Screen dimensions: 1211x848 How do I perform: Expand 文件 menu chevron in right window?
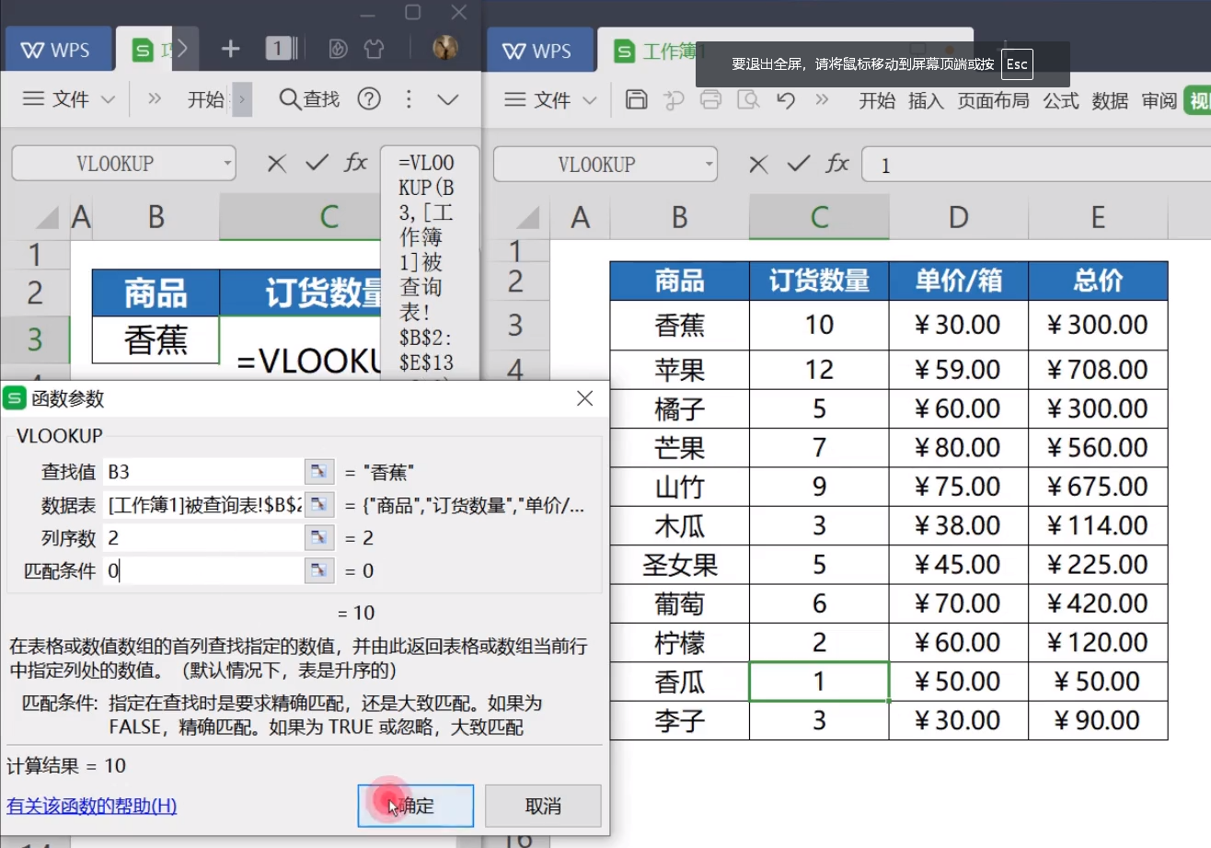[x=590, y=100]
